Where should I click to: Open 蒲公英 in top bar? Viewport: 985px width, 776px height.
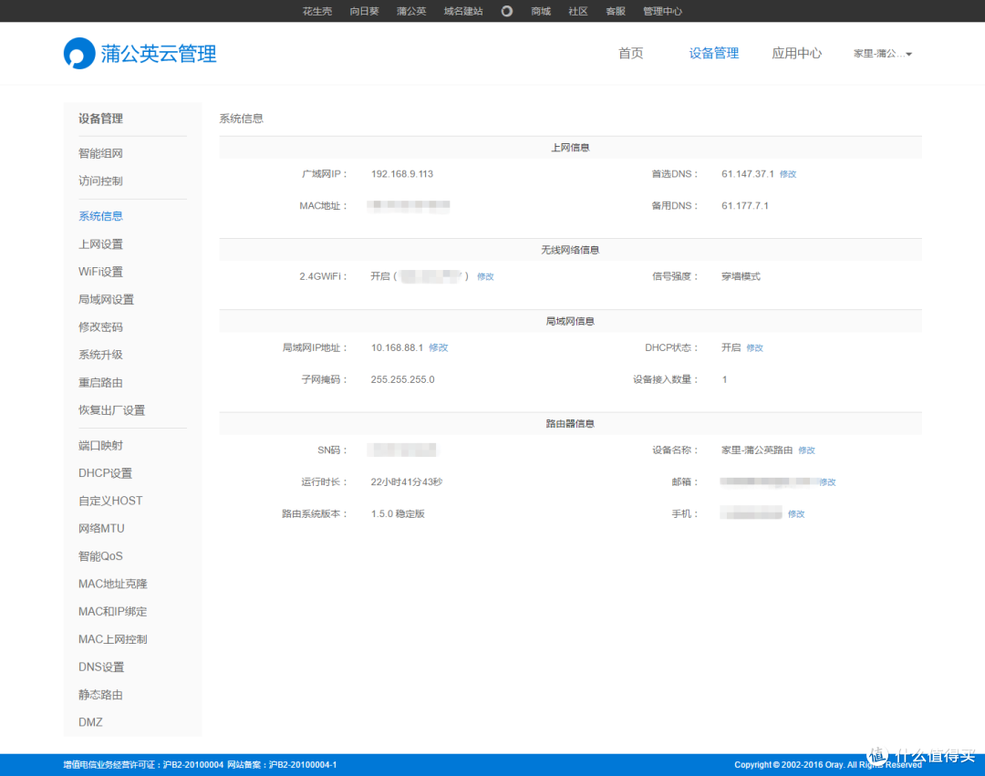click(x=411, y=11)
